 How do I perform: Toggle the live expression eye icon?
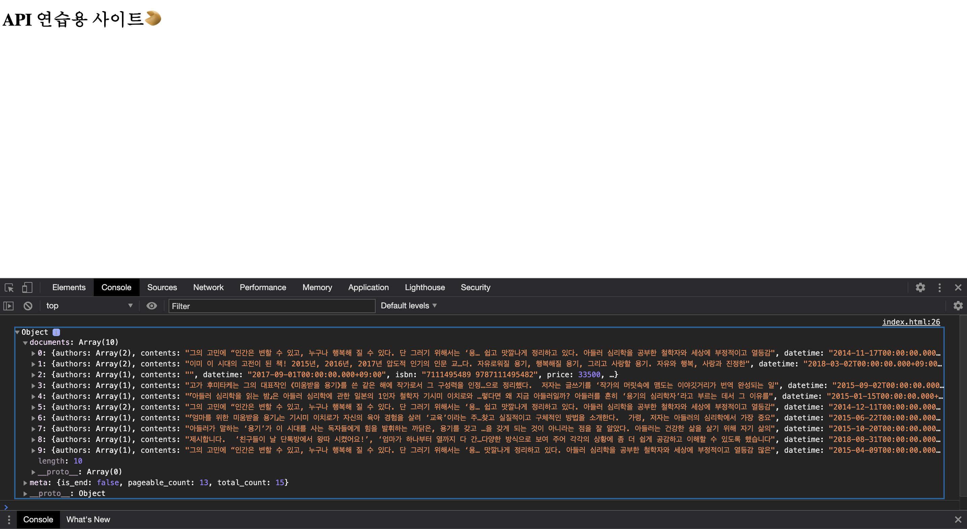[152, 306]
